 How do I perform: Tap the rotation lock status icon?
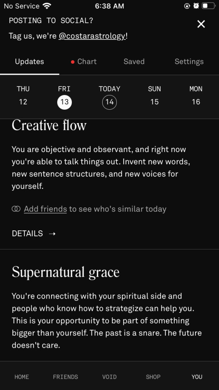(187, 6)
